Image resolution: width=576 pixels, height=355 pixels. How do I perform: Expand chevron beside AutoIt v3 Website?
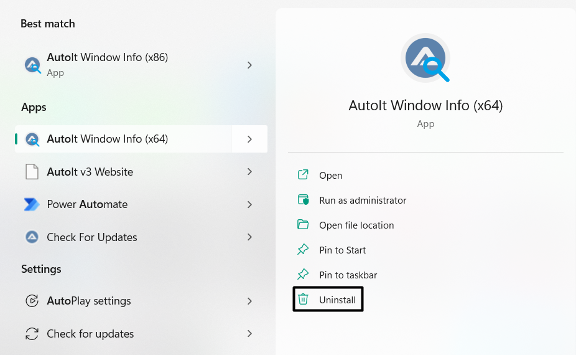point(249,172)
